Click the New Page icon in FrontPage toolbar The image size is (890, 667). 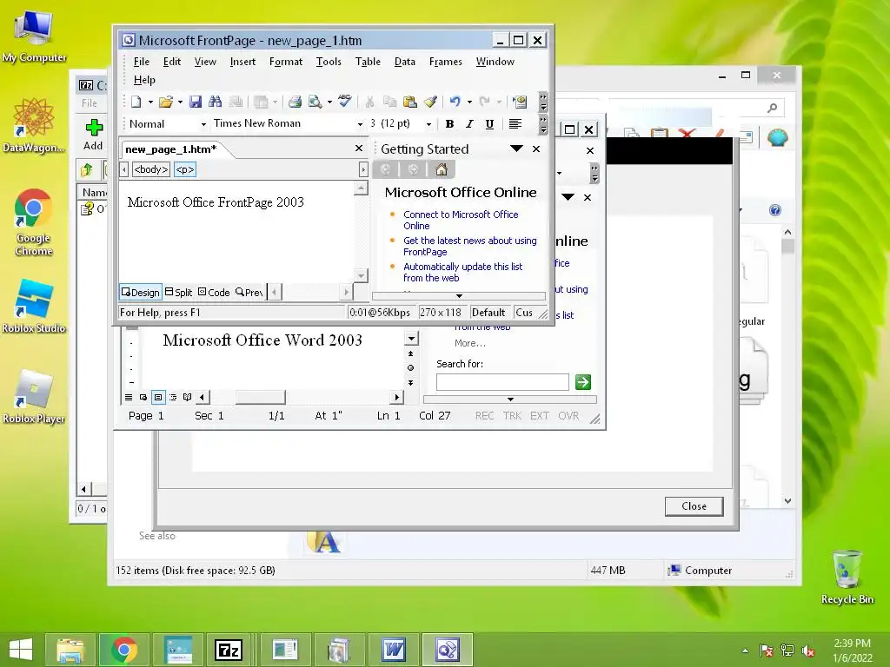click(136, 102)
